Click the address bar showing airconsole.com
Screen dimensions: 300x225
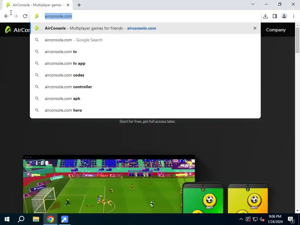coord(145,16)
